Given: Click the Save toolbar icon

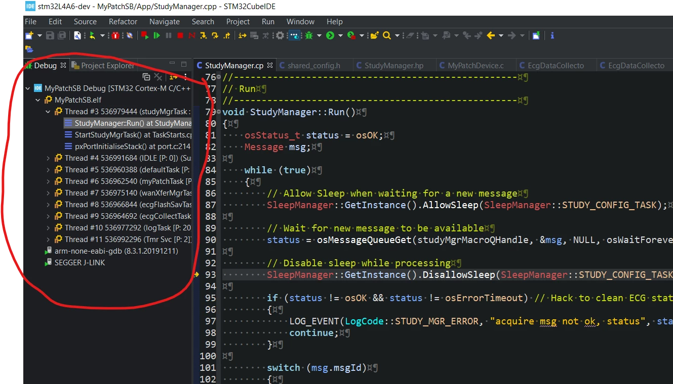Looking at the screenshot, I should [50, 35].
